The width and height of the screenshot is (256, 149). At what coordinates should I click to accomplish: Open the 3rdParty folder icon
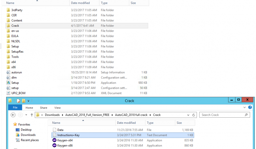point(8,10)
